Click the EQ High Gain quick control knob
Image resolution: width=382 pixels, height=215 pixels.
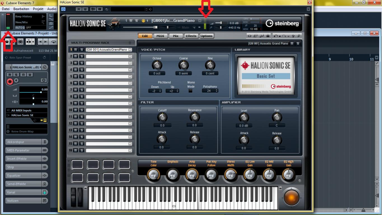point(288,175)
